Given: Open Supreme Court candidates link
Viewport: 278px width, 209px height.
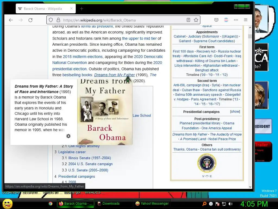Looking at the screenshot, I should (x=214, y=41).
